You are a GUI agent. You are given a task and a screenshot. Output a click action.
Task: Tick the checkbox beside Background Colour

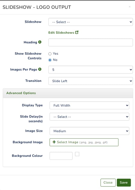coord(77,154)
